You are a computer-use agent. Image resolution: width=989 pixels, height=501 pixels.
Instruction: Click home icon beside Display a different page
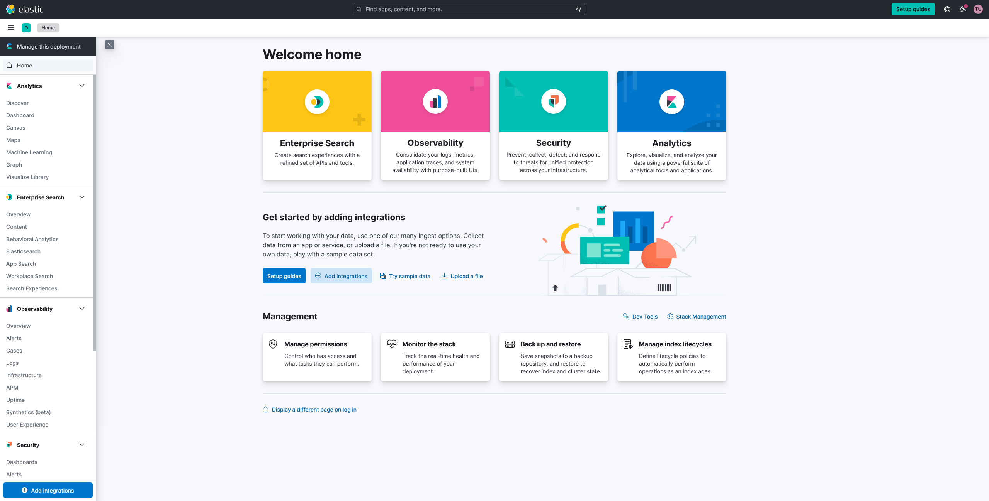(x=266, y=409)
